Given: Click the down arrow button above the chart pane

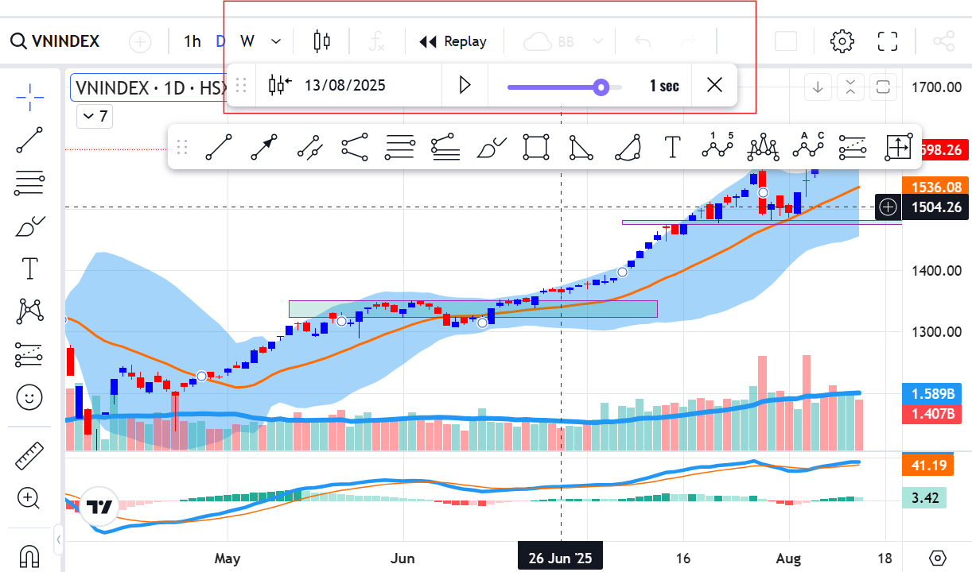Looking at the screenshot, I should tap(818, 87).
